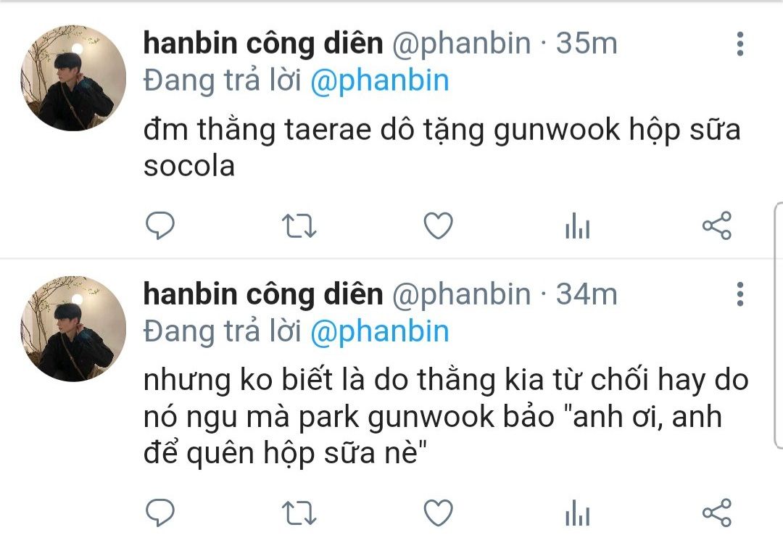Retweet the second tweet posted 34m ago
783x543 pixels.
(299, 513)
